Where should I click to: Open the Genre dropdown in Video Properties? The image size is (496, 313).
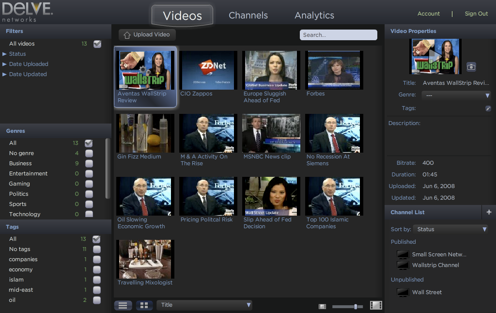pos(457,95)
